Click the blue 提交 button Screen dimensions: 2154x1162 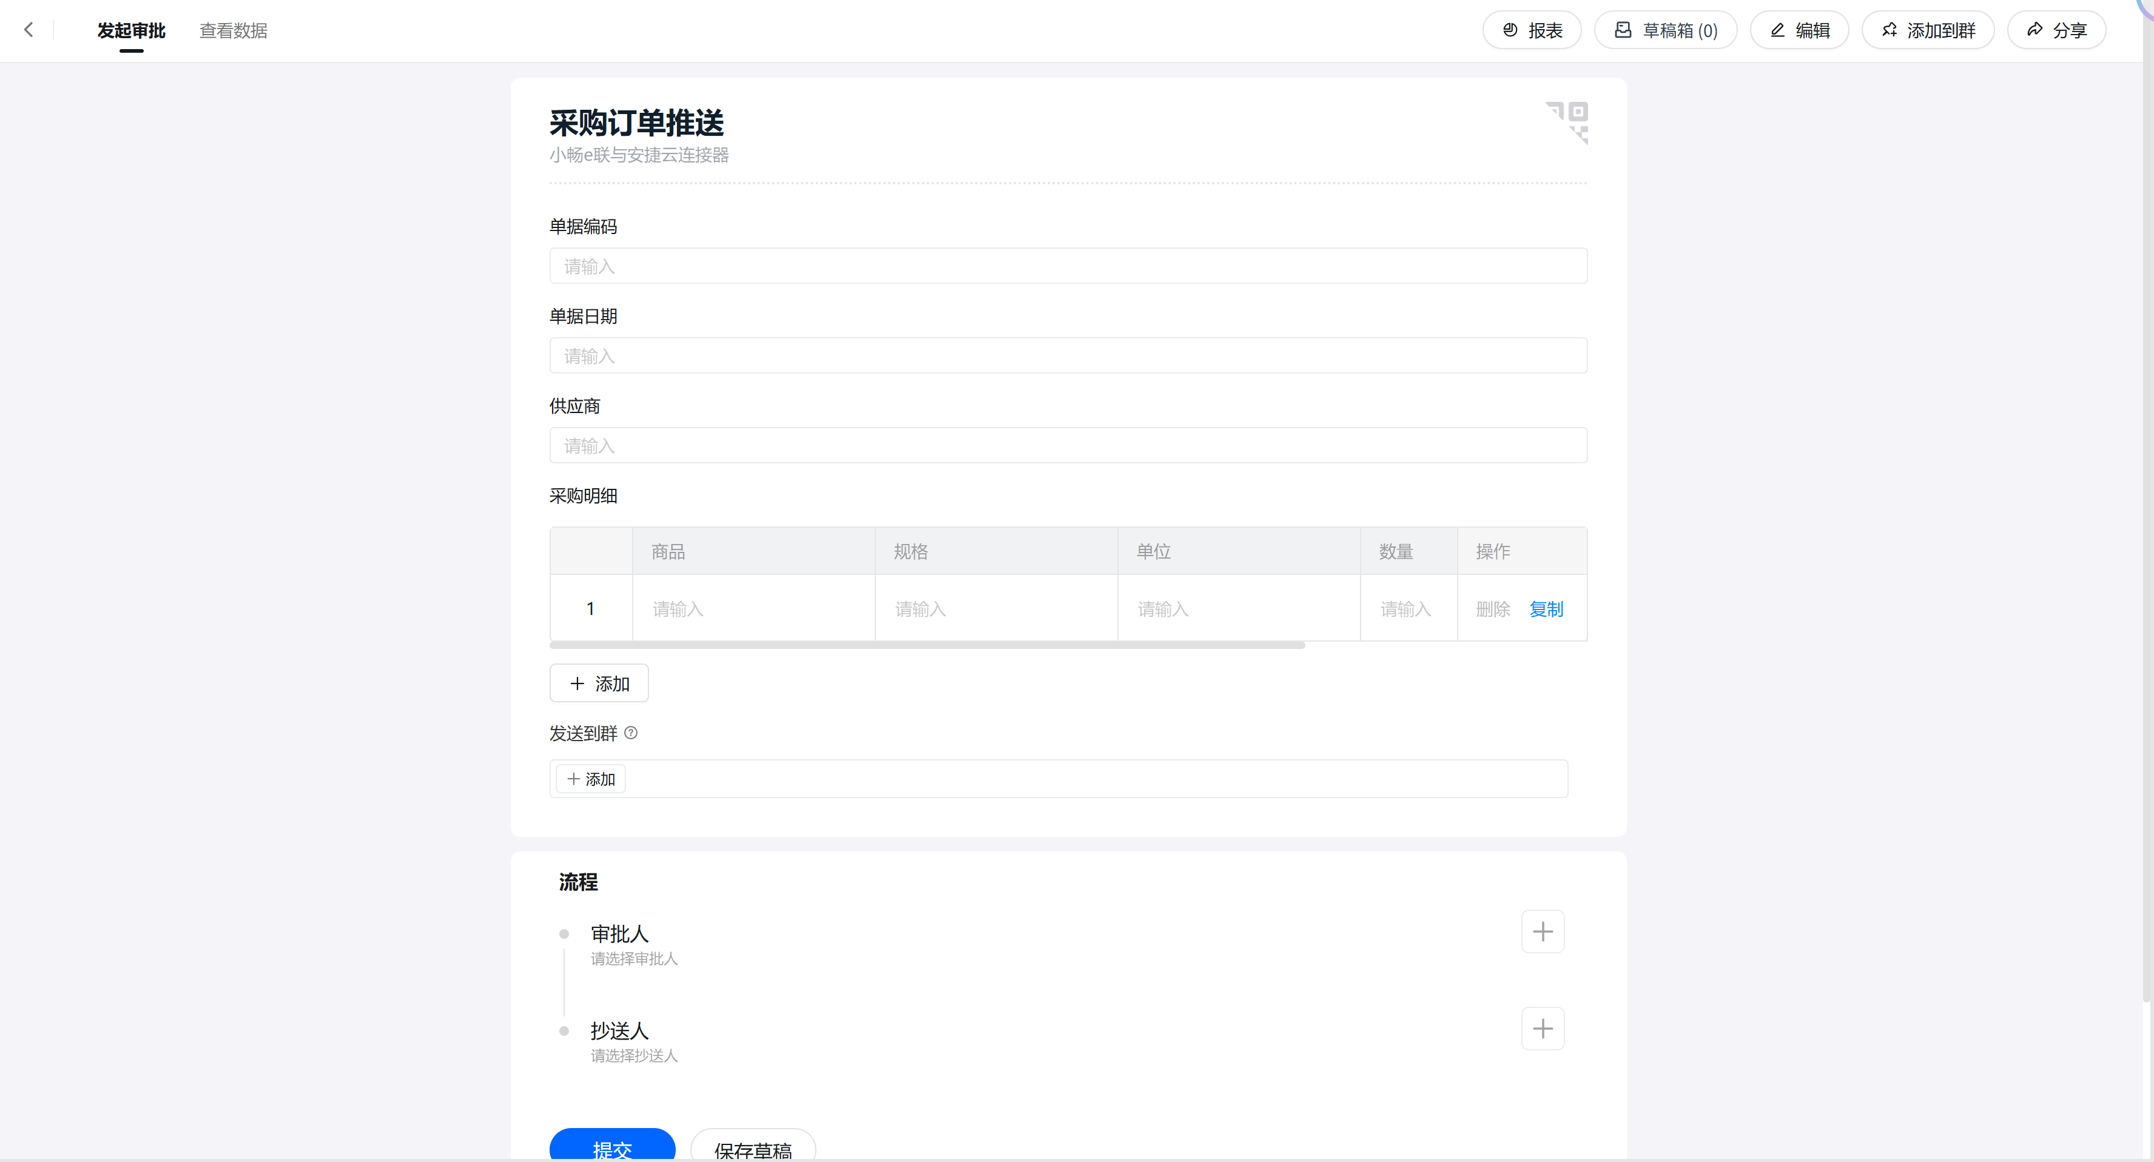click(x=612, y=1146)
